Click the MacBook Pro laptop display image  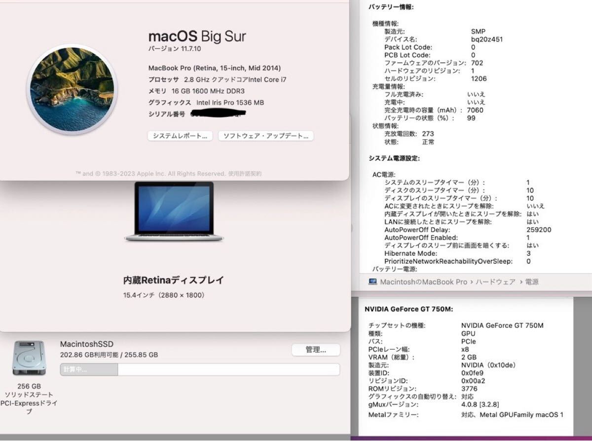(174, 212)
